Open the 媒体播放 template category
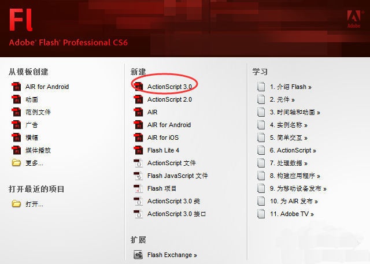Screen dimensions: 370x264 38,150
